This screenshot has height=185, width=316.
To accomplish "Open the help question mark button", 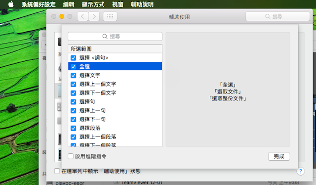I will point(301,171).
